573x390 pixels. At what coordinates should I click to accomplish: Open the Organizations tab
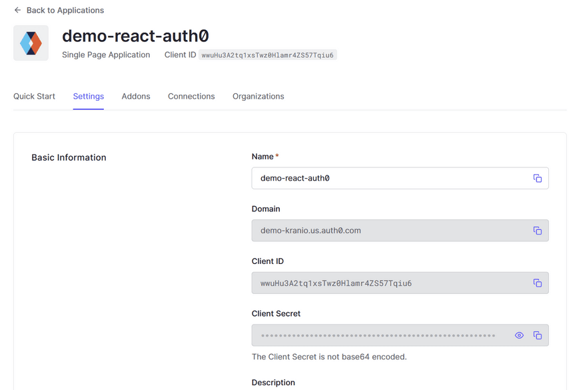pos(258,97)
